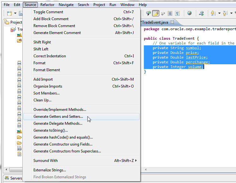Click the code line 'private Double lastPrice;'

click(180, 57)
